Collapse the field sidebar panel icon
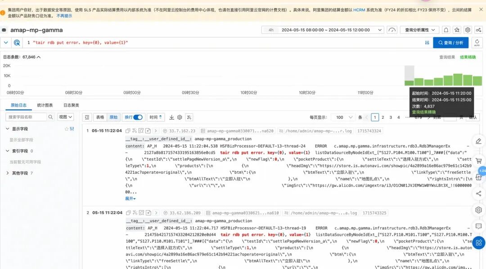 point(87,117)
